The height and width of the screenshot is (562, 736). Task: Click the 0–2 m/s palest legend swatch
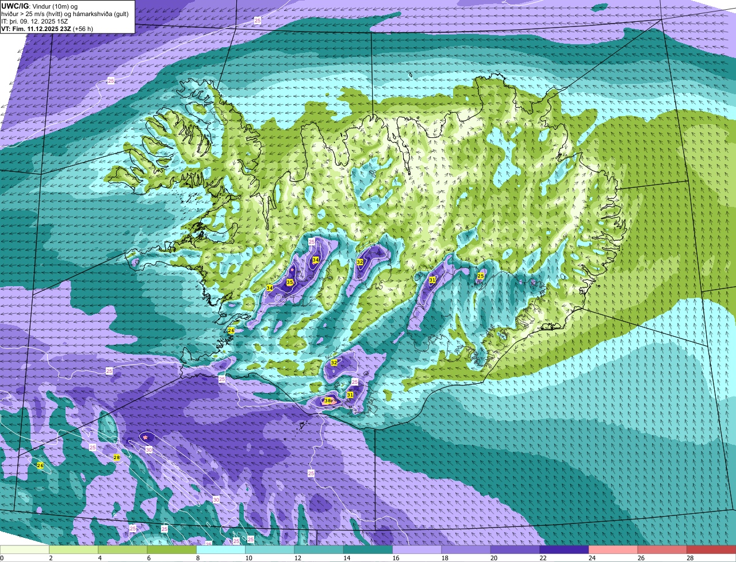(25, 549)
